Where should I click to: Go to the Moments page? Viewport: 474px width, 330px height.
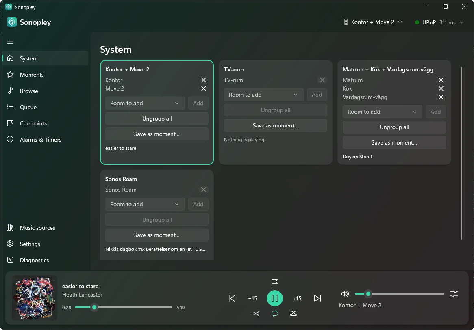pos(45,75)
